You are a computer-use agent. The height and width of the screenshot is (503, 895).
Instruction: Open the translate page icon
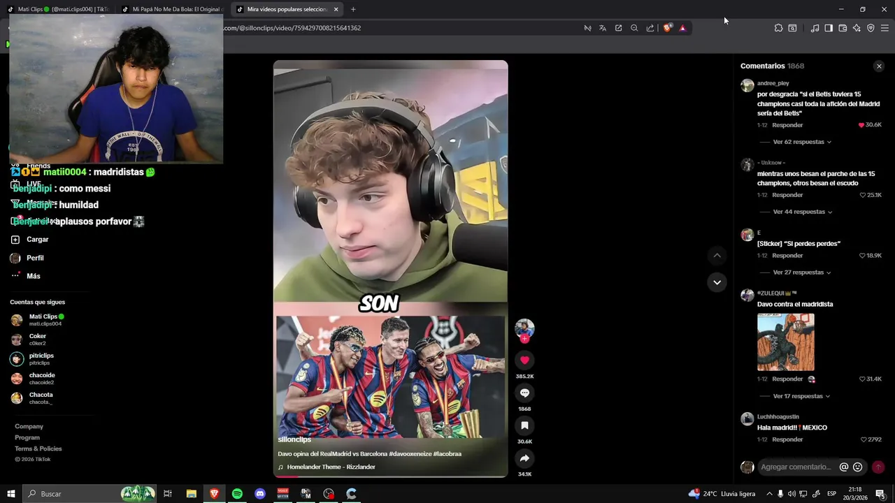603,28
